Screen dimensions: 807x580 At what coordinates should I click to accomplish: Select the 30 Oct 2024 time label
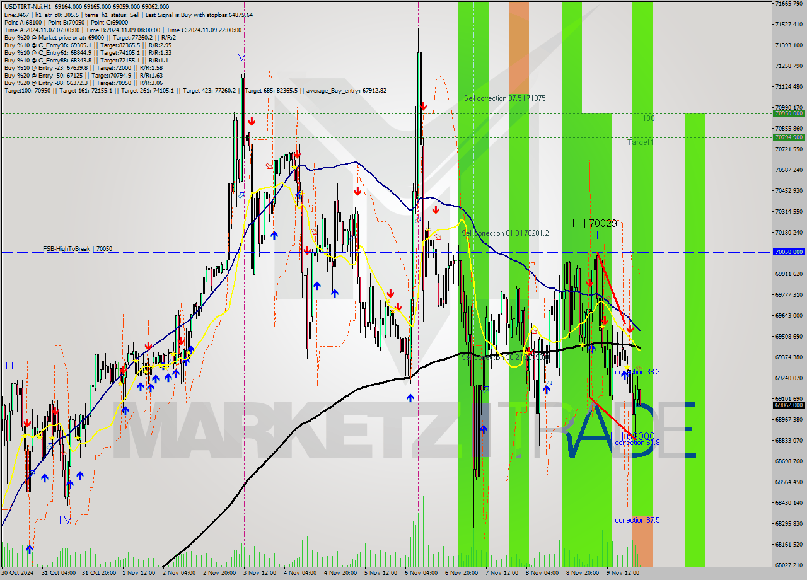[16, 573]
